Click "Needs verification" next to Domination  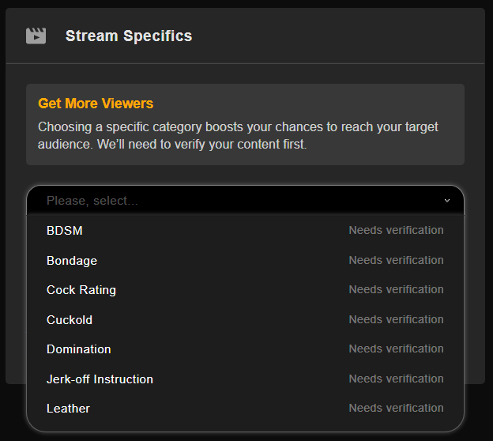click(396, 349)
